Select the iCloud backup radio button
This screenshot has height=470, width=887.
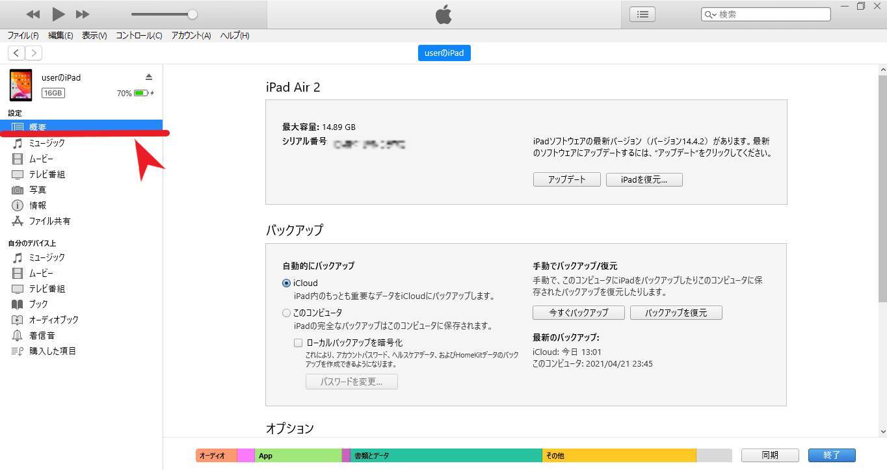point(286,283)
